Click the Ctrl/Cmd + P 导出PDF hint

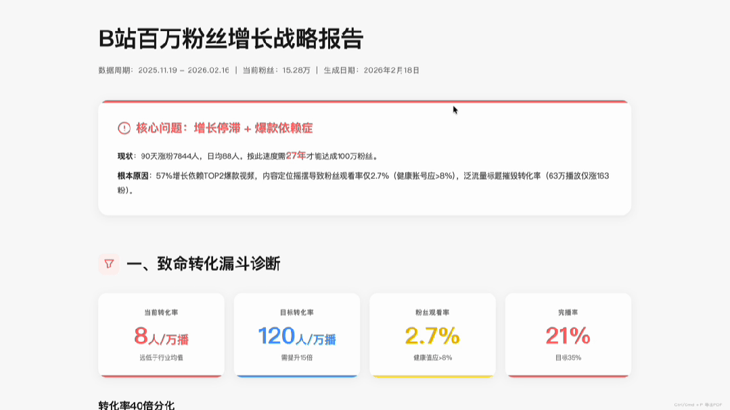coord(698,405)
